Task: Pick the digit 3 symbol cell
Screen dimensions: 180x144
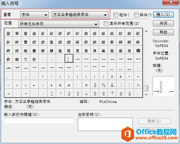Action: point(78,93)
